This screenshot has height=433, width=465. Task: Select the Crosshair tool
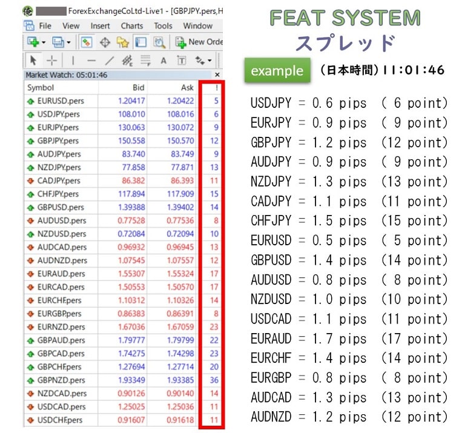(x=52, y=61)
